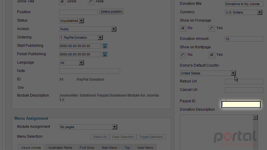Open the Language dropdown showing All
The width and height of the screenshot is (267, 150).
click(x=71, y=63)
